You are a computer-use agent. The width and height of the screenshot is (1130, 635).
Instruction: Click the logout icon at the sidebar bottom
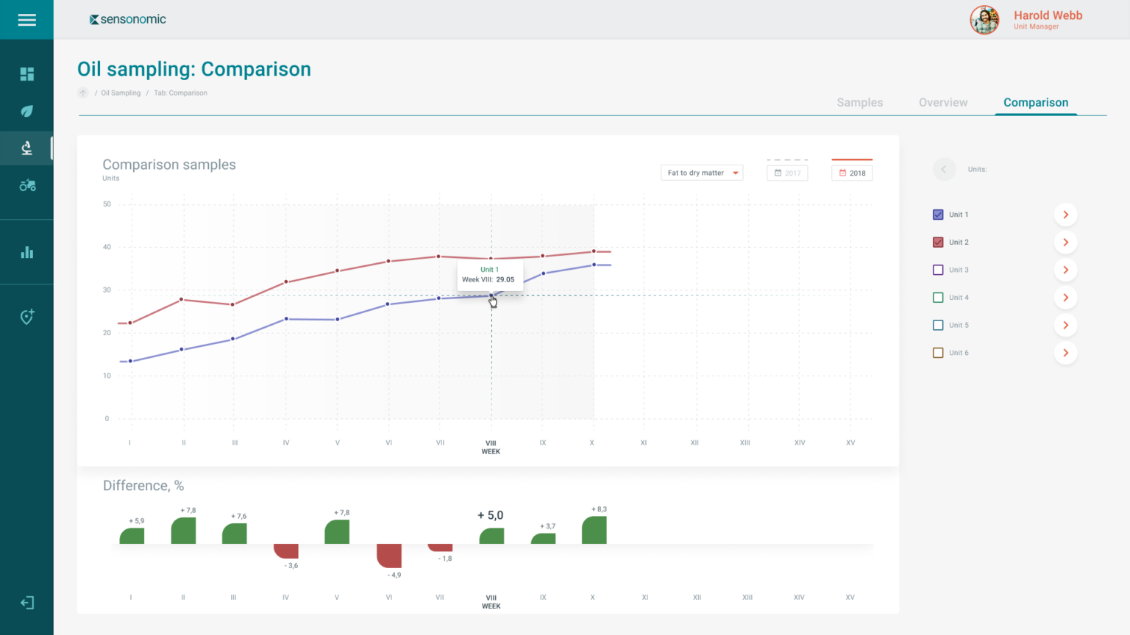(26, 602)
